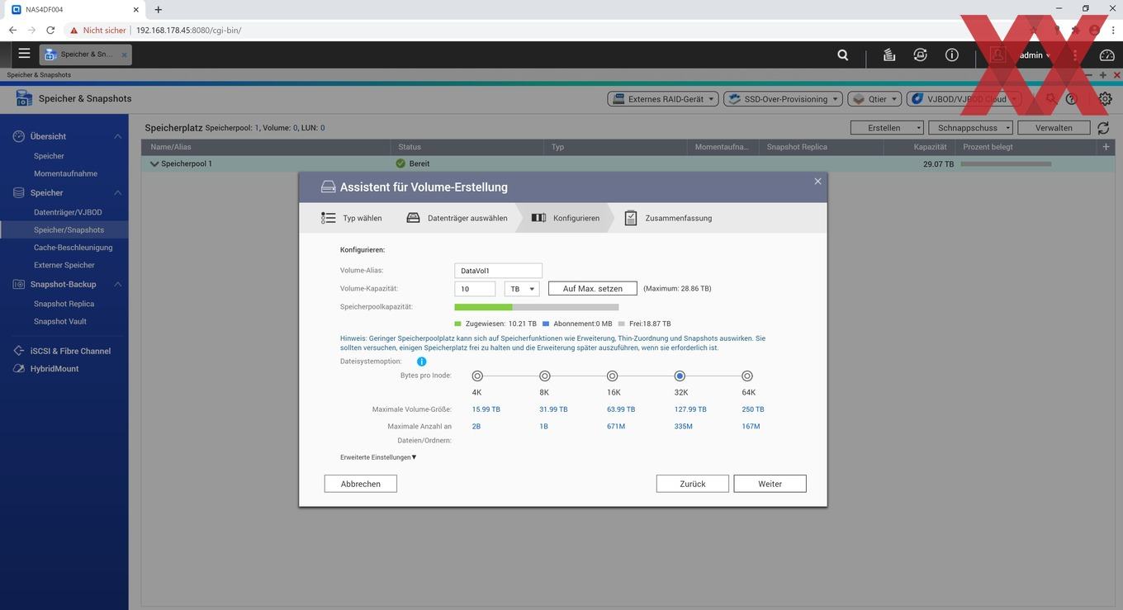Open the TB capacity unit dropdown

pyautogui.click(x=522, y=289)
